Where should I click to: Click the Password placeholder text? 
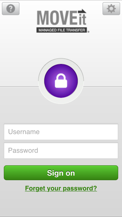23,151
